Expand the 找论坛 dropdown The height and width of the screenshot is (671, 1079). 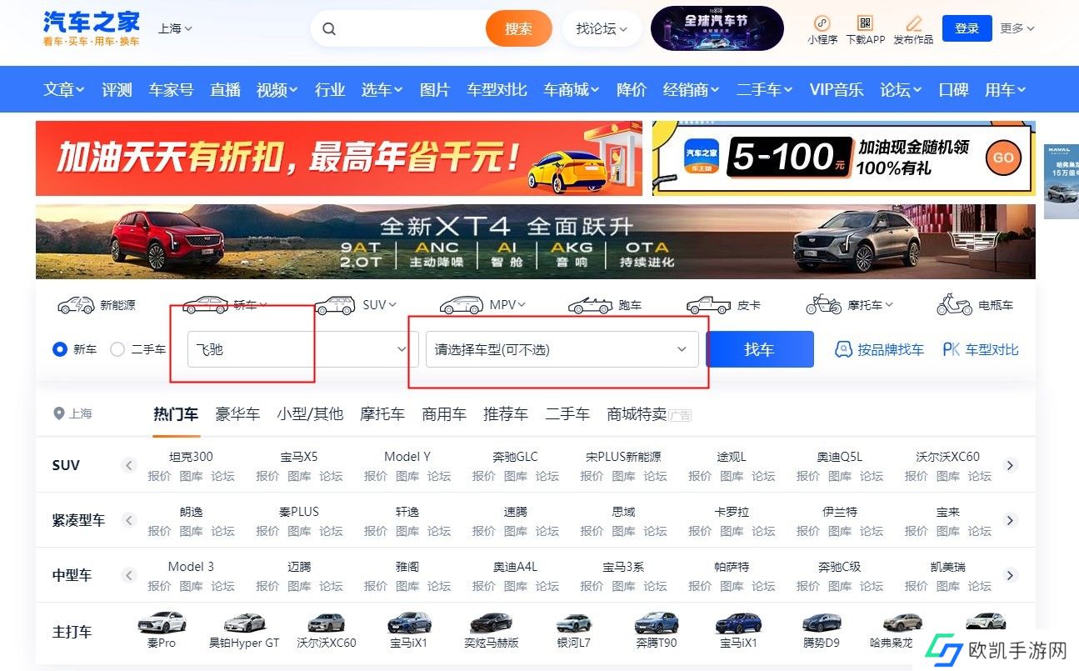coord(602,28)
